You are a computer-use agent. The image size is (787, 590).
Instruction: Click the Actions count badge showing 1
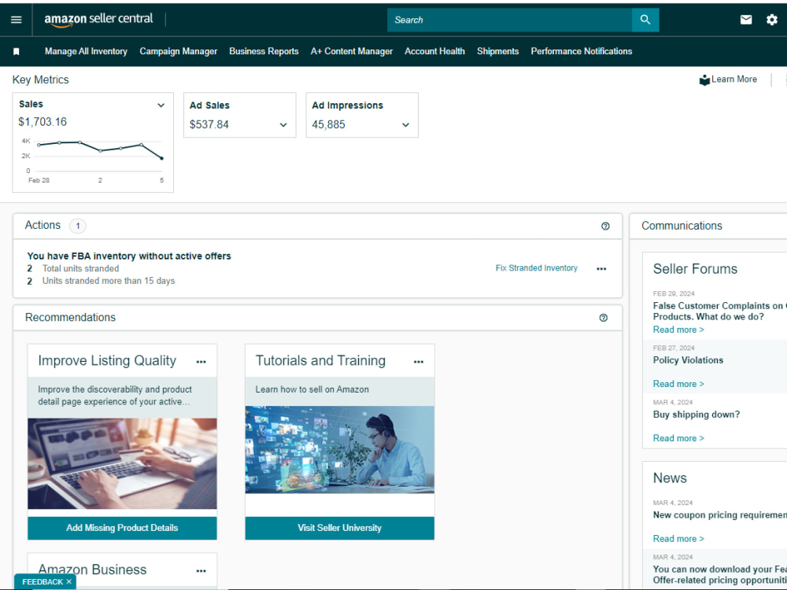click(x=78, y=226)
